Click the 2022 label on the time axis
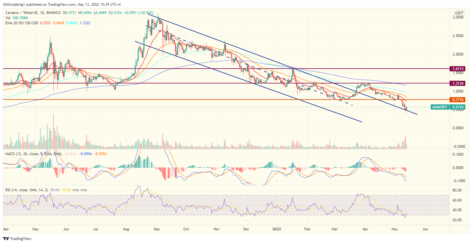472x244 pixels. [x=276, y=229]
